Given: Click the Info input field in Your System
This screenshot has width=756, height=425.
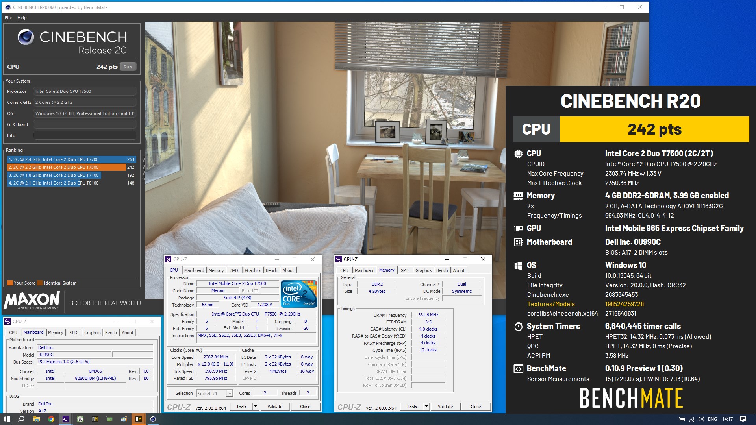Looking at the screenshot, I should point(85,135).
